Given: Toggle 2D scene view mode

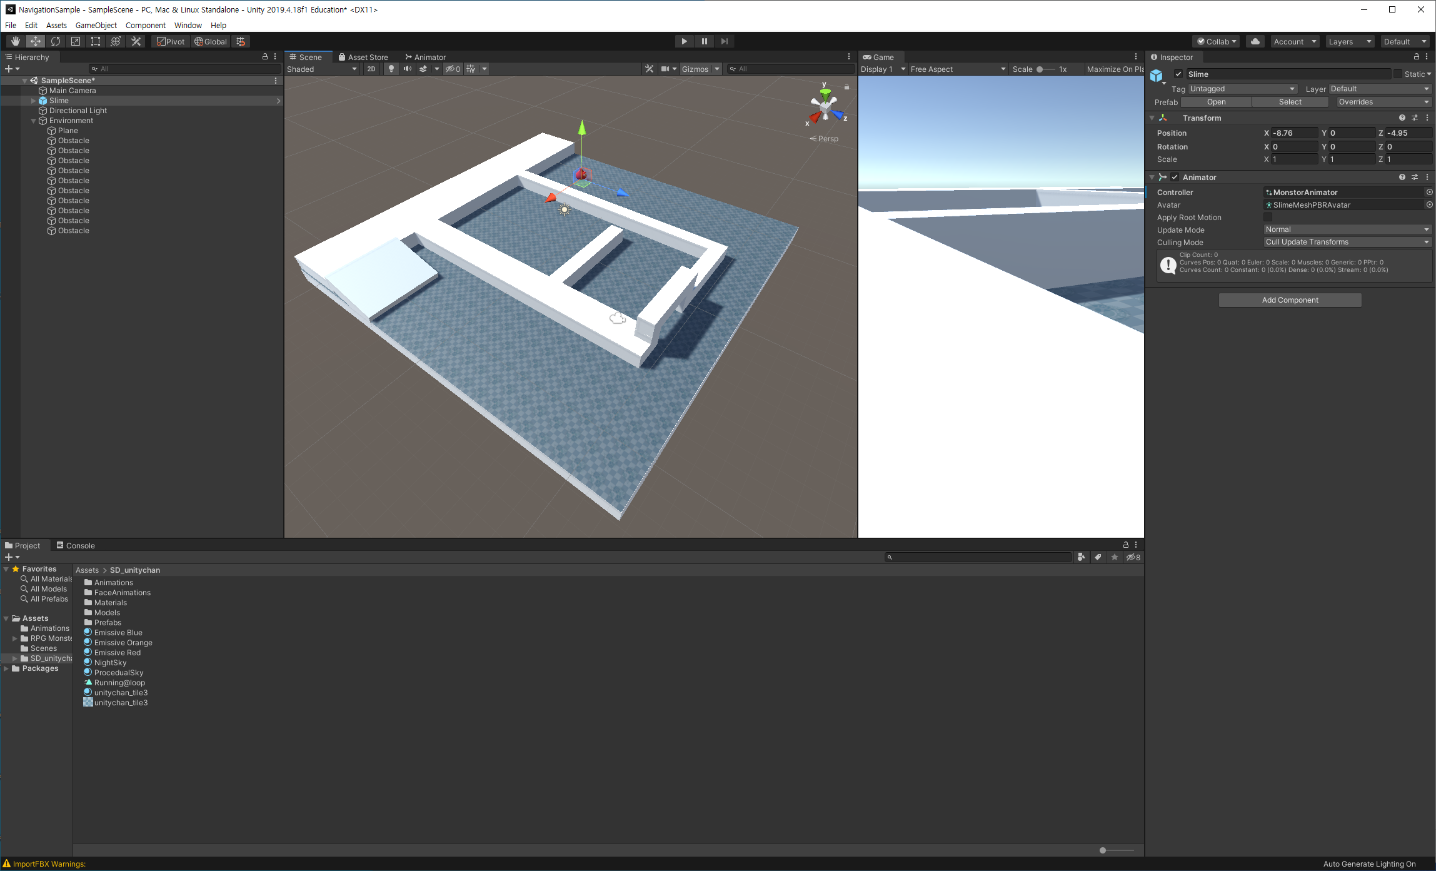Looking at the screenshot, I should click(x=371, y=69).
